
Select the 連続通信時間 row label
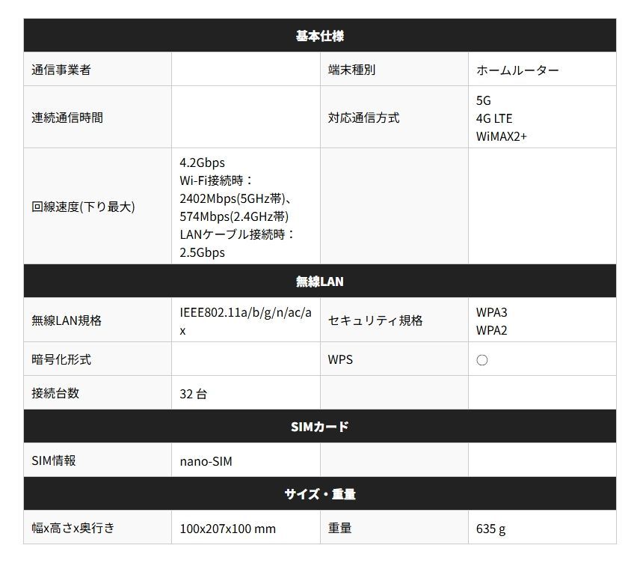pos(56,117)
